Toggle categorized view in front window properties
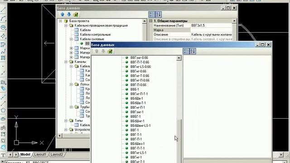 186,51
